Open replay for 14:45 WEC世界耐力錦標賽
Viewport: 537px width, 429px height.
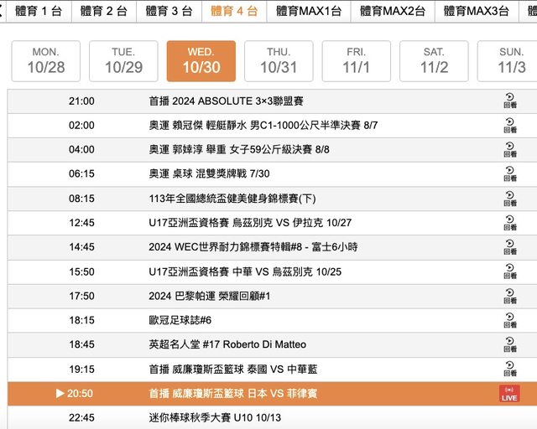509,247
